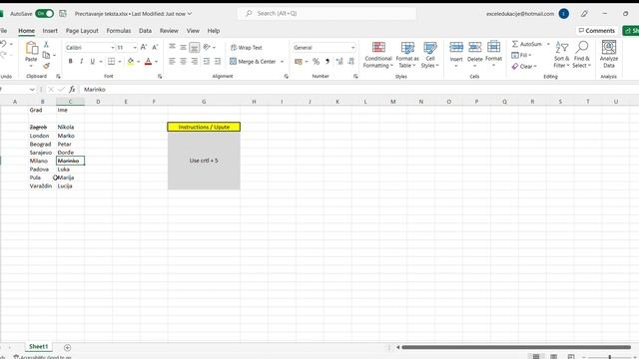Click Merge & Center button
Screen dimensions: 639x359
253,62
